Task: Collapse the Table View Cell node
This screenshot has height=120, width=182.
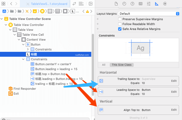Action: 15,35
